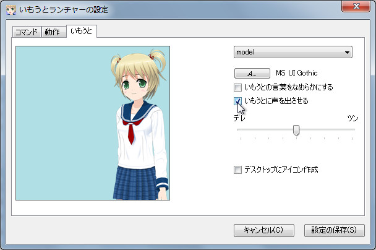Uncheck いもうとに声を出させる checkbox

pos(237,101)
